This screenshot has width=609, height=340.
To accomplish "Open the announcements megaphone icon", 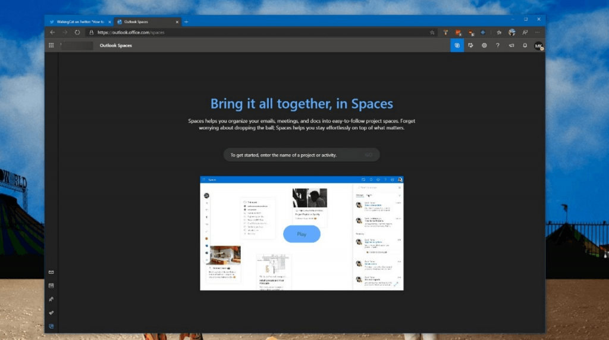I will pos(511,45).
